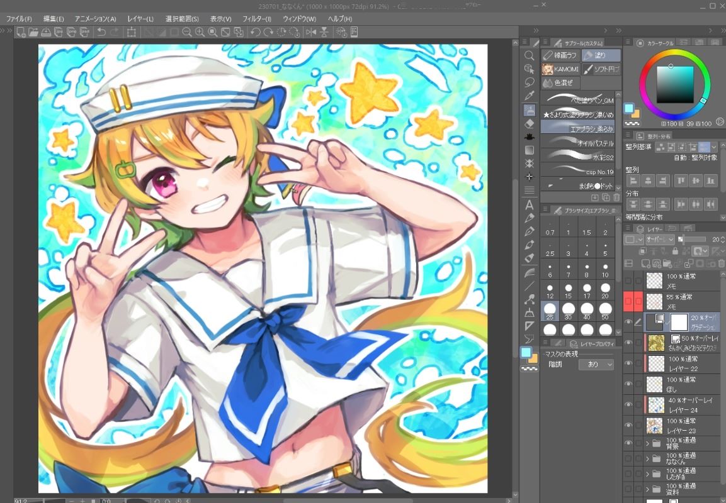Click the Zoom In icon in the command bar
Screen dimensions: 726x503
pyautogui.click(x=200, y=32)
